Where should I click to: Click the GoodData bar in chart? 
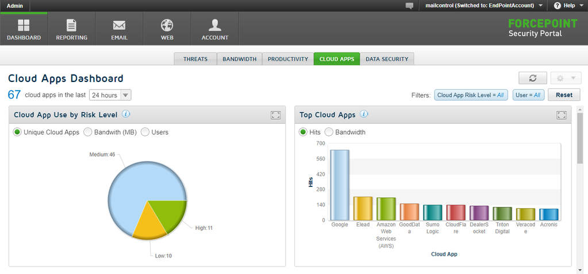pyautogui.click(x=409, y=212)
